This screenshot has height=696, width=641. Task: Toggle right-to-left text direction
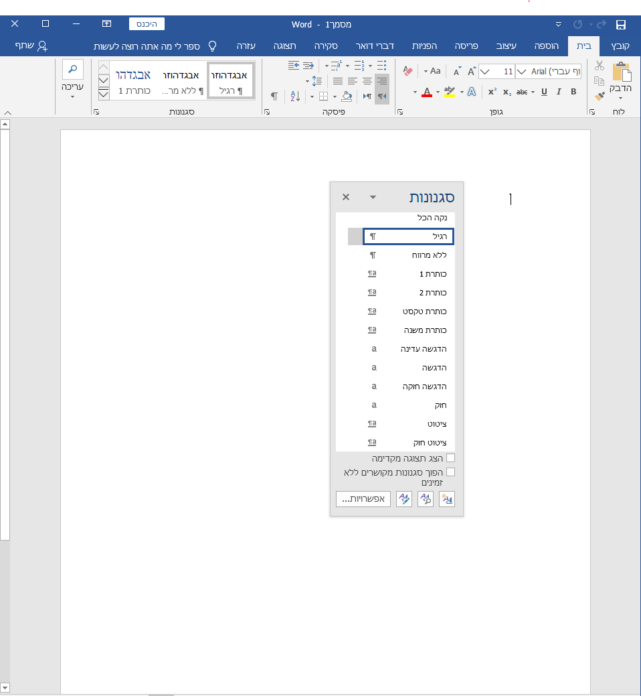(x=382, y=96)
